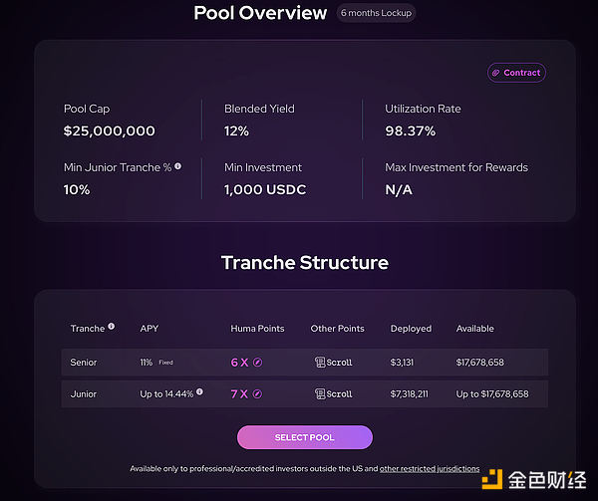The width and height of the screenshot is (598, 501).
Task: Click the Senior Huma Points compass icon
Action: pyautogui.click(x=257, y=363)
